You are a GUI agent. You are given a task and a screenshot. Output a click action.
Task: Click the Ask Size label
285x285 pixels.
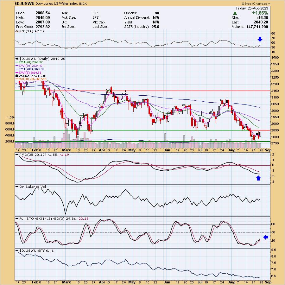[x=69, y=18]
